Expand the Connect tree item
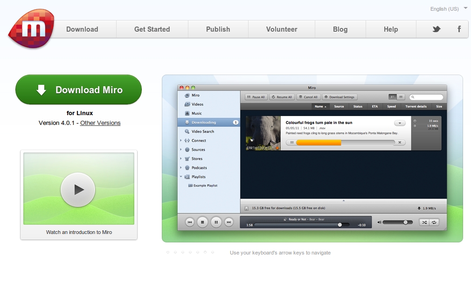Image resolution: width=471 pixels, height=289 pixels. click(x=181, y=140)
